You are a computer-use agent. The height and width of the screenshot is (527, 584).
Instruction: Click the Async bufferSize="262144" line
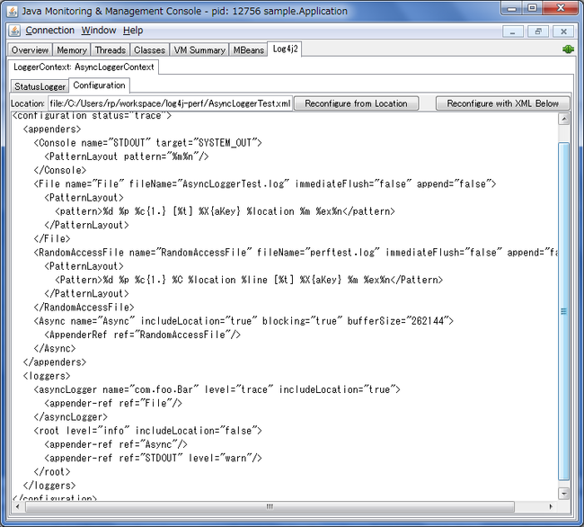point(243,321)
